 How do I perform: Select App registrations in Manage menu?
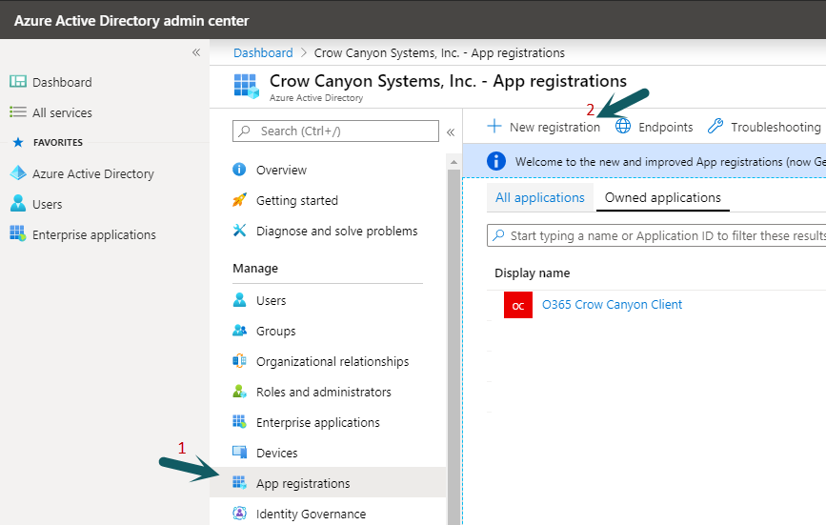click(x=303, y=483)
